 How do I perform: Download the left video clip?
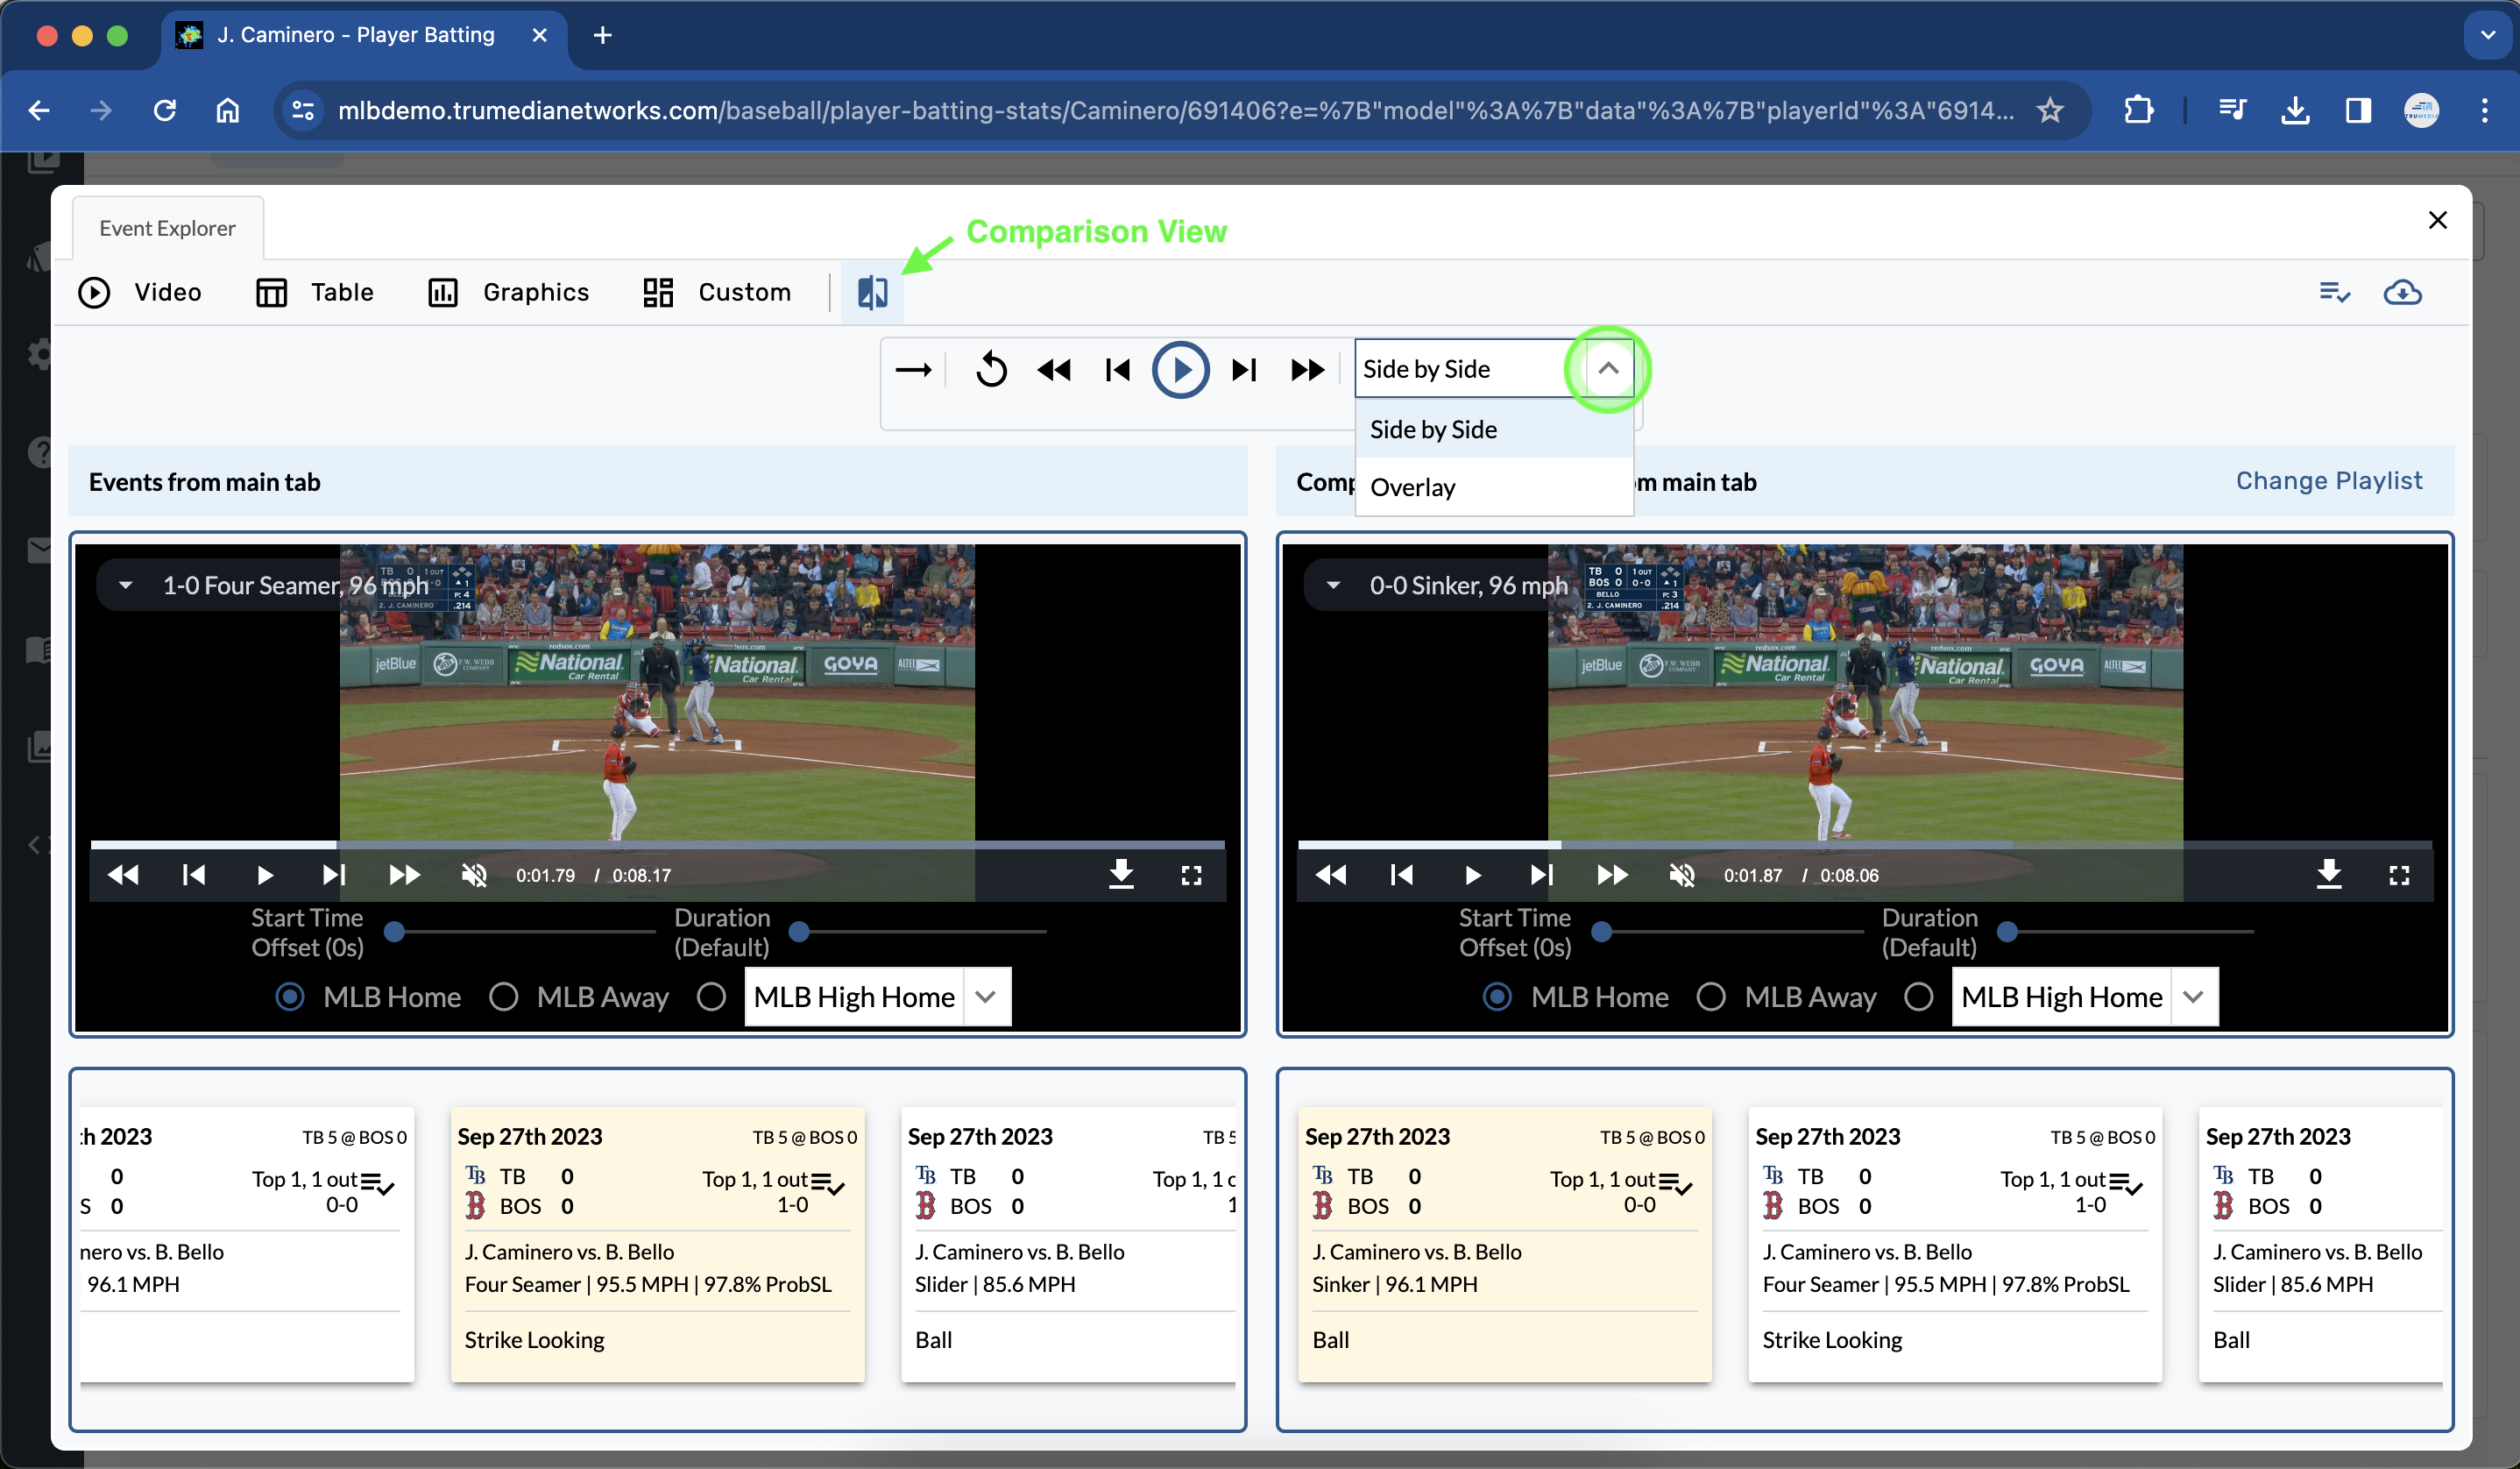pos(1122,874)
